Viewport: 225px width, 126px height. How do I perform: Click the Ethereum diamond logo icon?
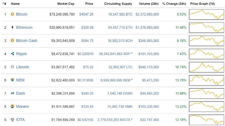click(13, 27)
